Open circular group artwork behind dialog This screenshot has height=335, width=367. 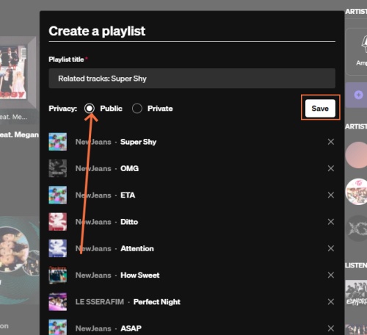(15, 248)
